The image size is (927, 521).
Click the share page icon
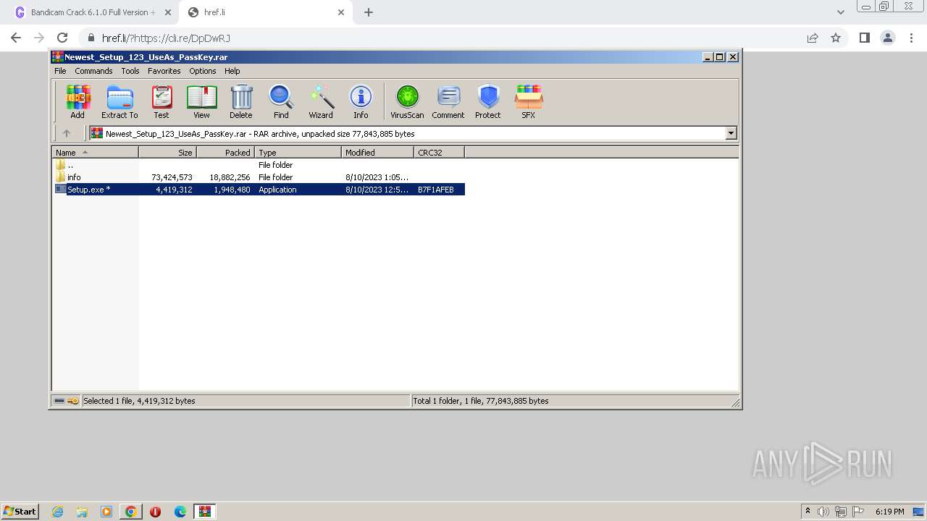(813, 38)
